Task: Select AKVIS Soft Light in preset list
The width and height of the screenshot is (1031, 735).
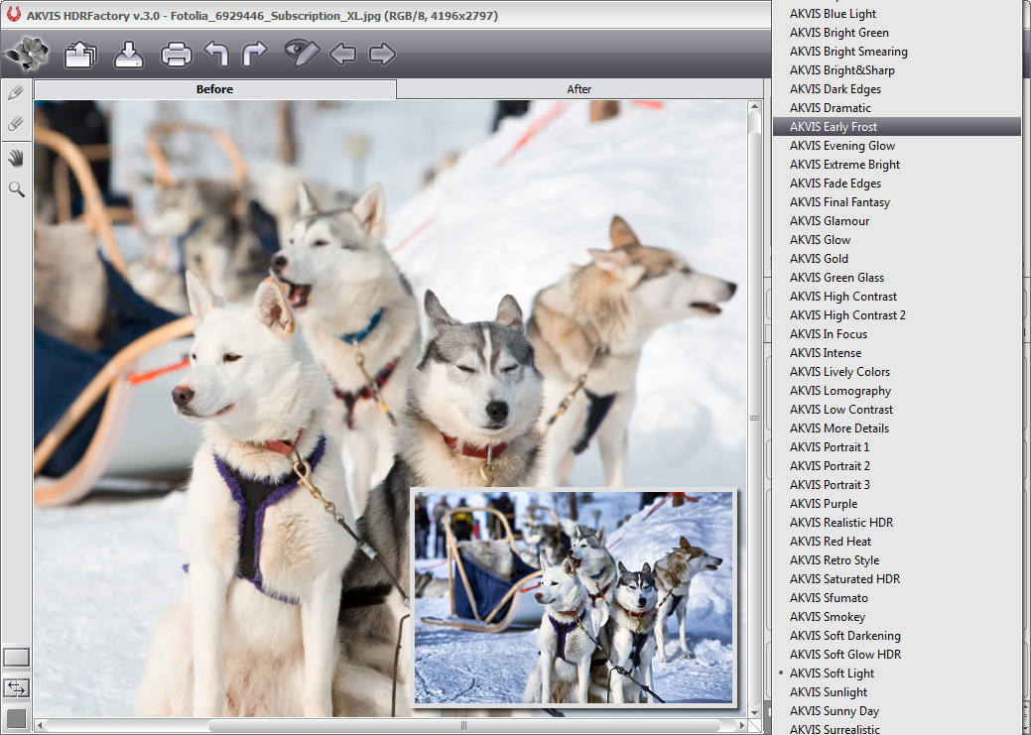Action: coord(832,674)
